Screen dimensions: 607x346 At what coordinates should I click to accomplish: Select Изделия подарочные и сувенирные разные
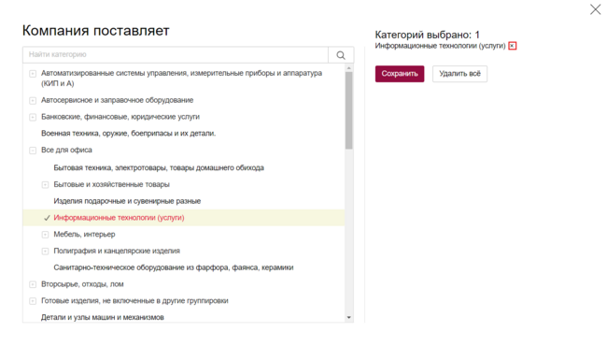tap(127, 201)
